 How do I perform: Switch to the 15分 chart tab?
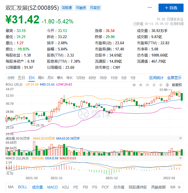pos(114,78)
